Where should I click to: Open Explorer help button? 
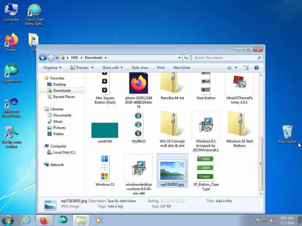[x=256, y=68]
